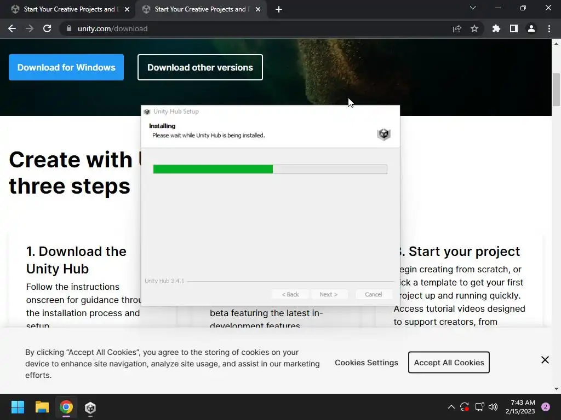561x420 pixels.
Task: Click the "Installing" heading in setup
Action: (x=162, y=126)
